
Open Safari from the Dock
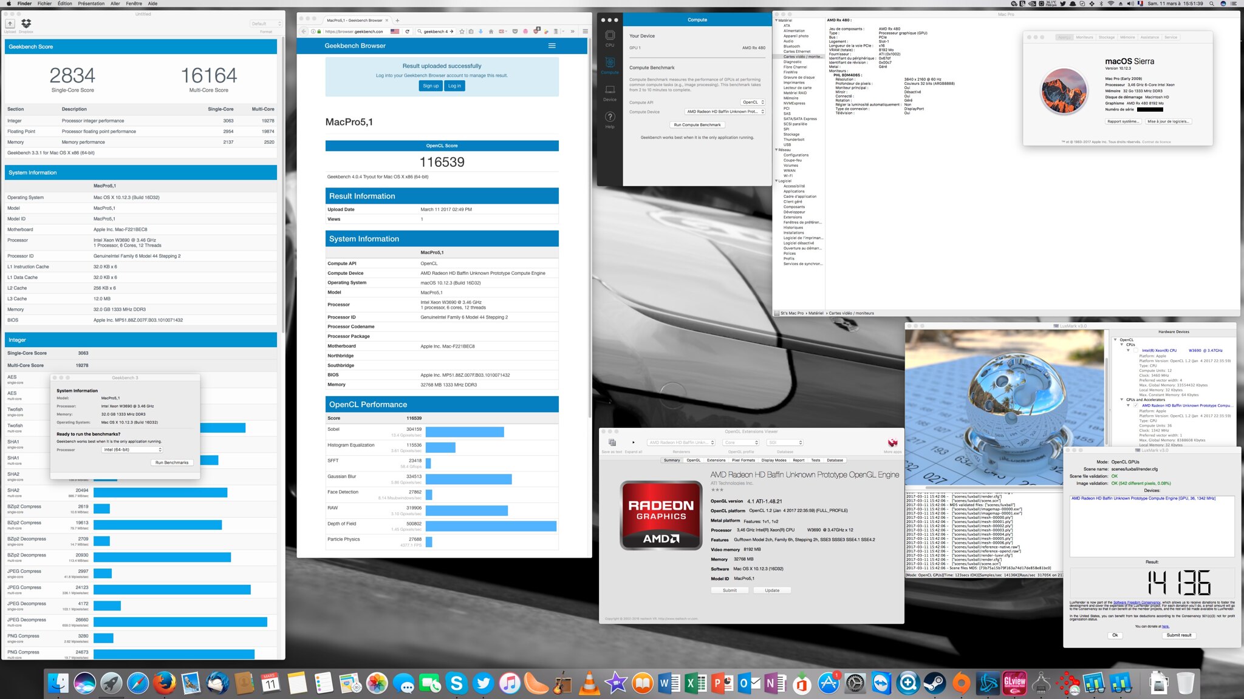[138, 684]
